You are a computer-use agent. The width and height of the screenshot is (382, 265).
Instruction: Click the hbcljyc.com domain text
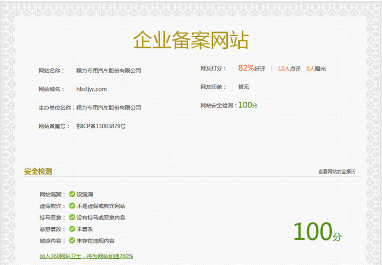click(x=91, y=89)
